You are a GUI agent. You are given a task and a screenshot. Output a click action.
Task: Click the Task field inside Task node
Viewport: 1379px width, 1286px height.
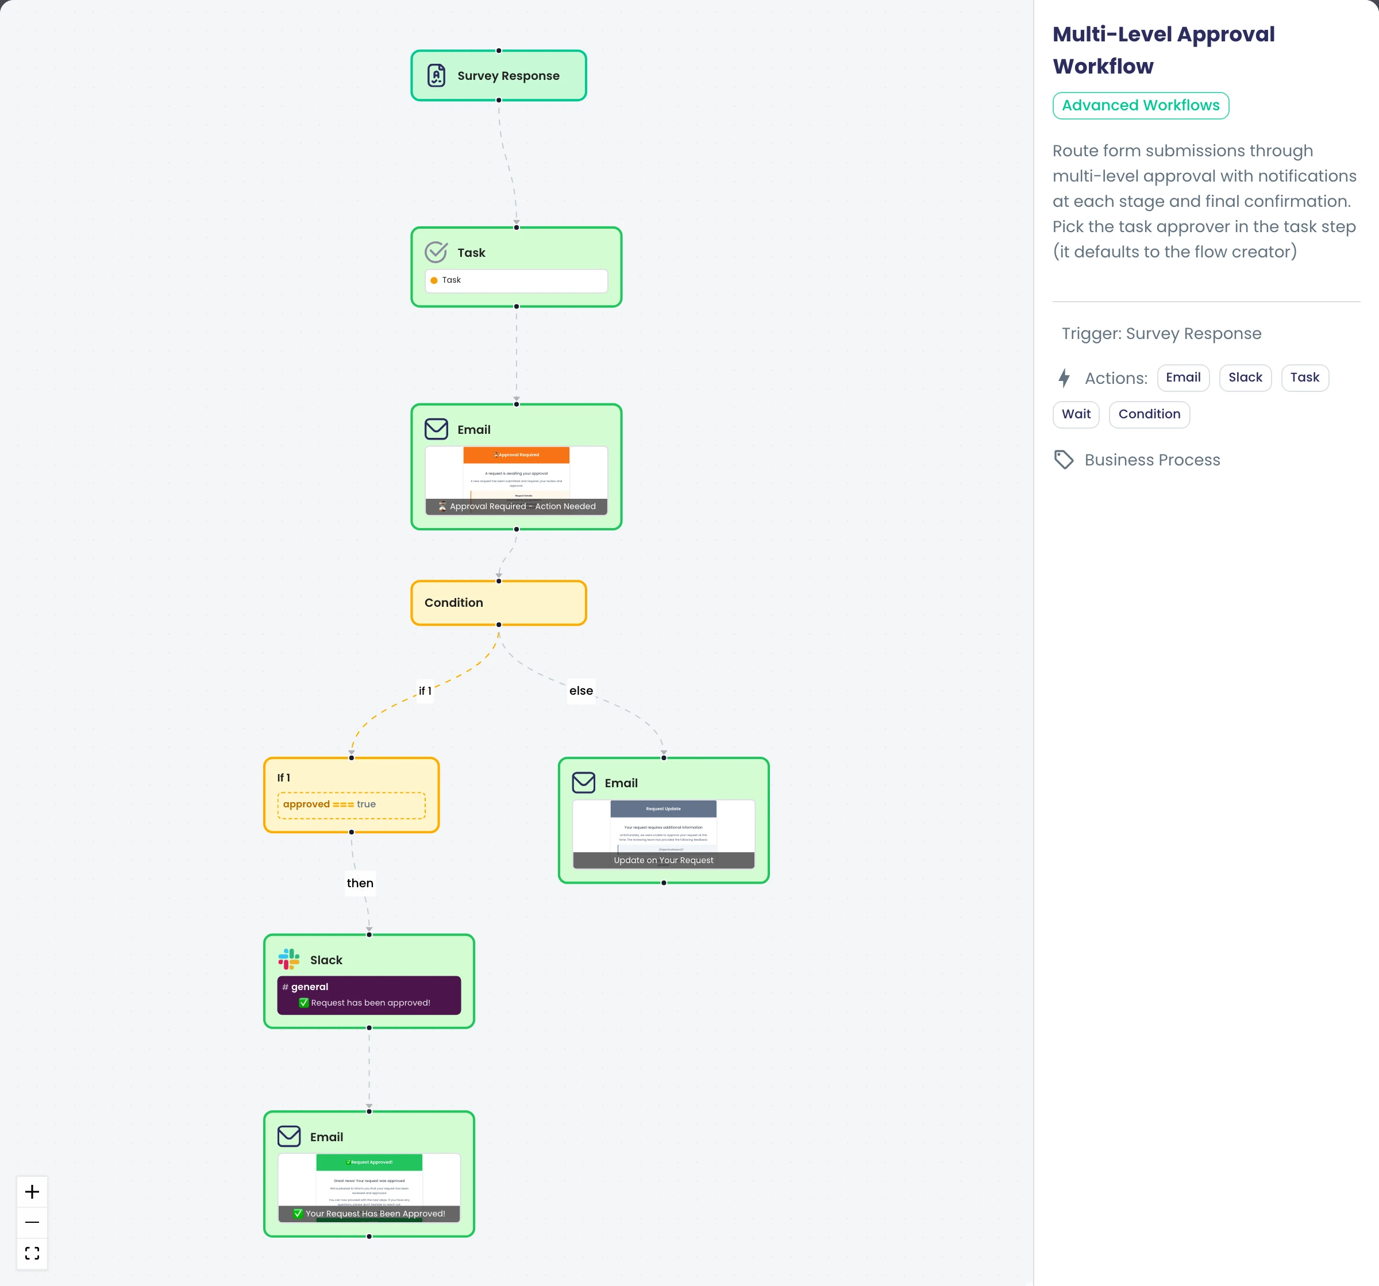click(x=516, y=280)
